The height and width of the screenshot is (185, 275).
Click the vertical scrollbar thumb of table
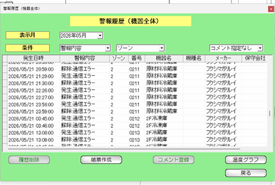[x=269, y=113]
